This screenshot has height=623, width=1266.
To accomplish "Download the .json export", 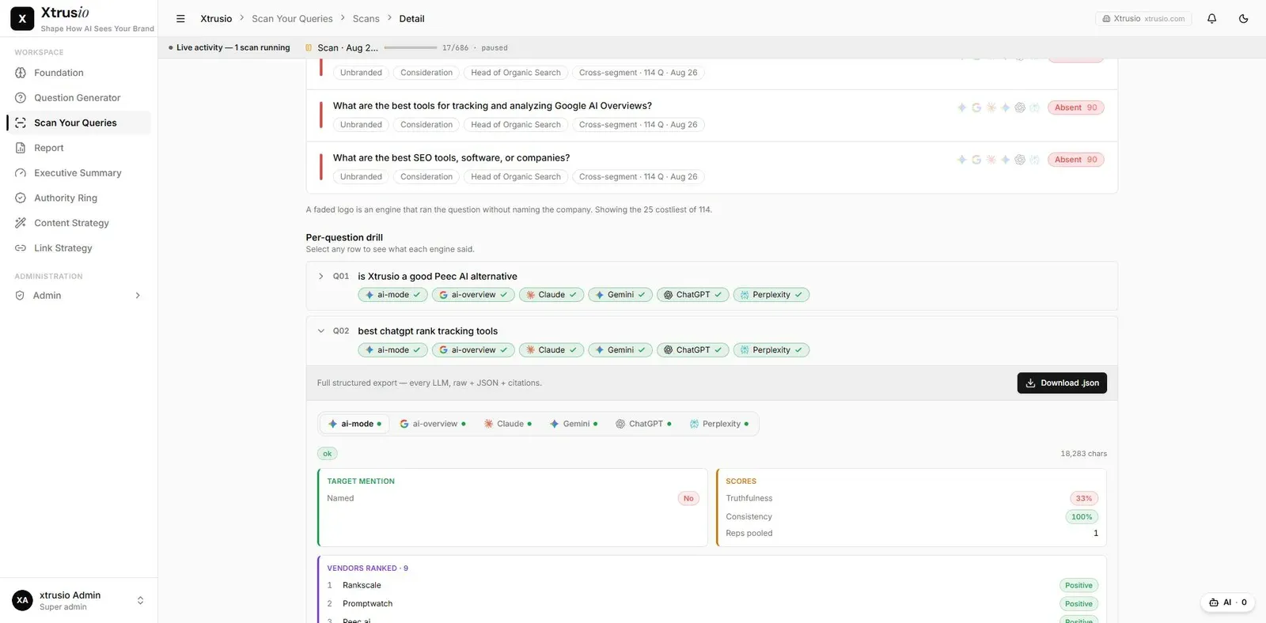I will 1062,383.
